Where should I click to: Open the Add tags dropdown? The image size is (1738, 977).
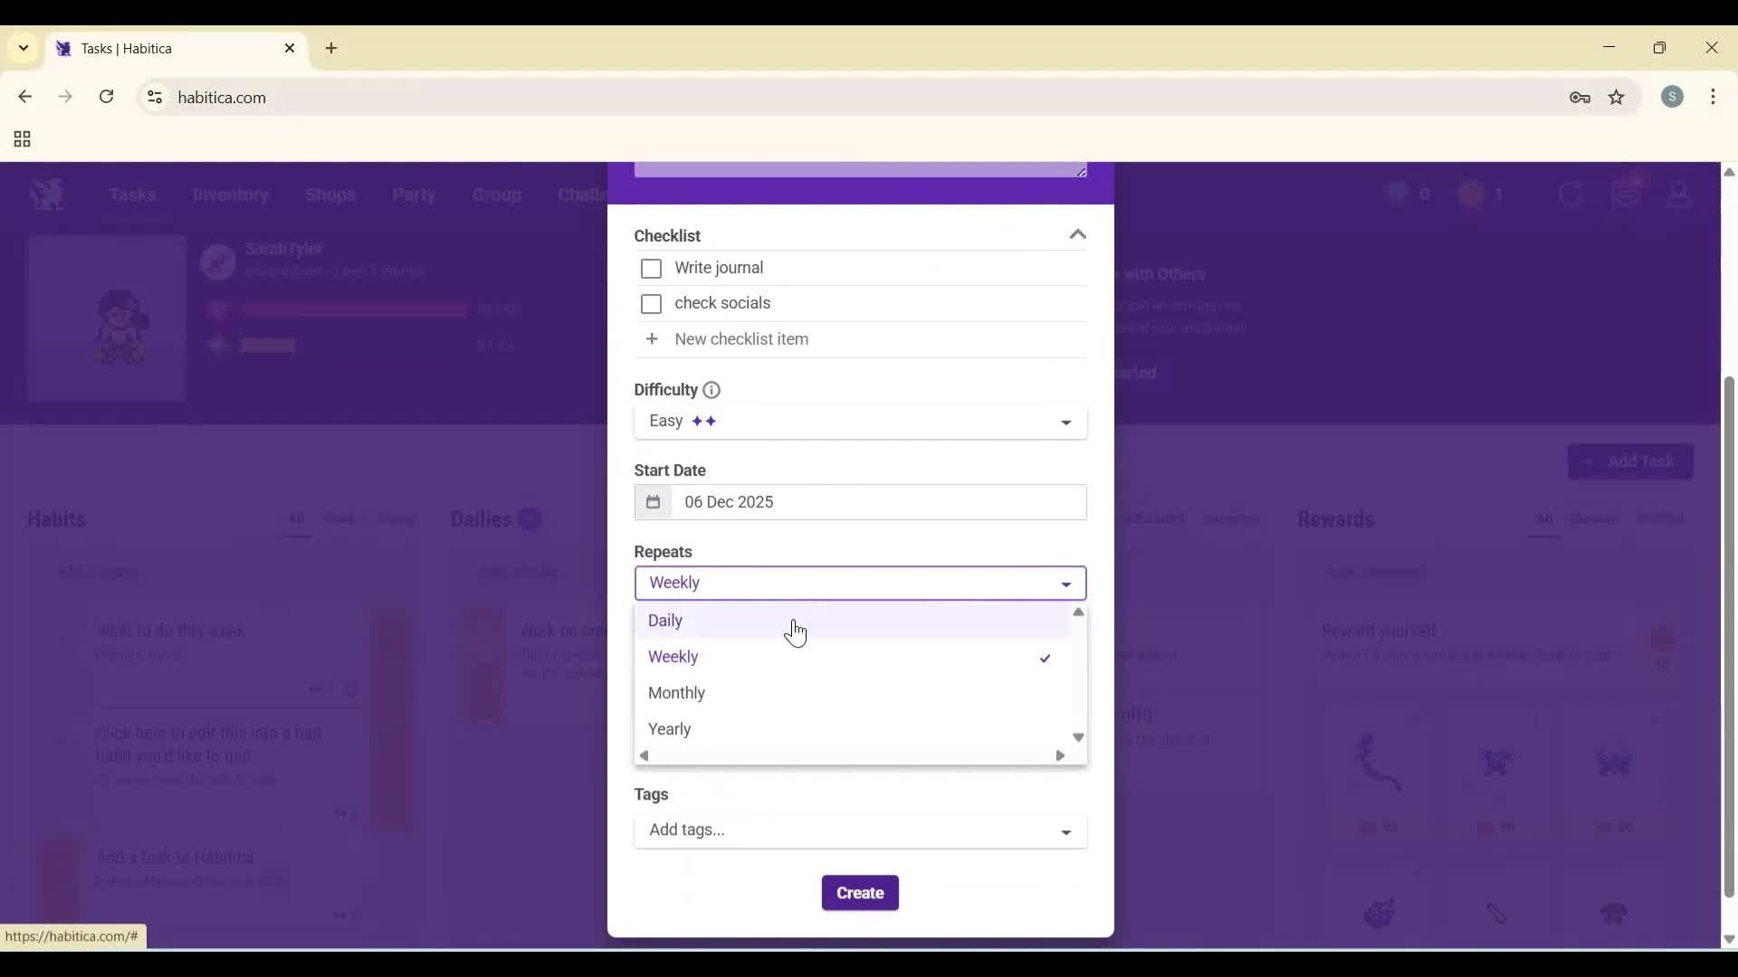(859, 830)
